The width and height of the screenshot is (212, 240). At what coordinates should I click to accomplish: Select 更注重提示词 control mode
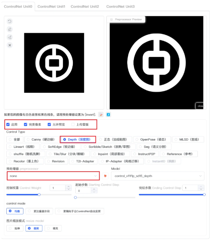39,211
